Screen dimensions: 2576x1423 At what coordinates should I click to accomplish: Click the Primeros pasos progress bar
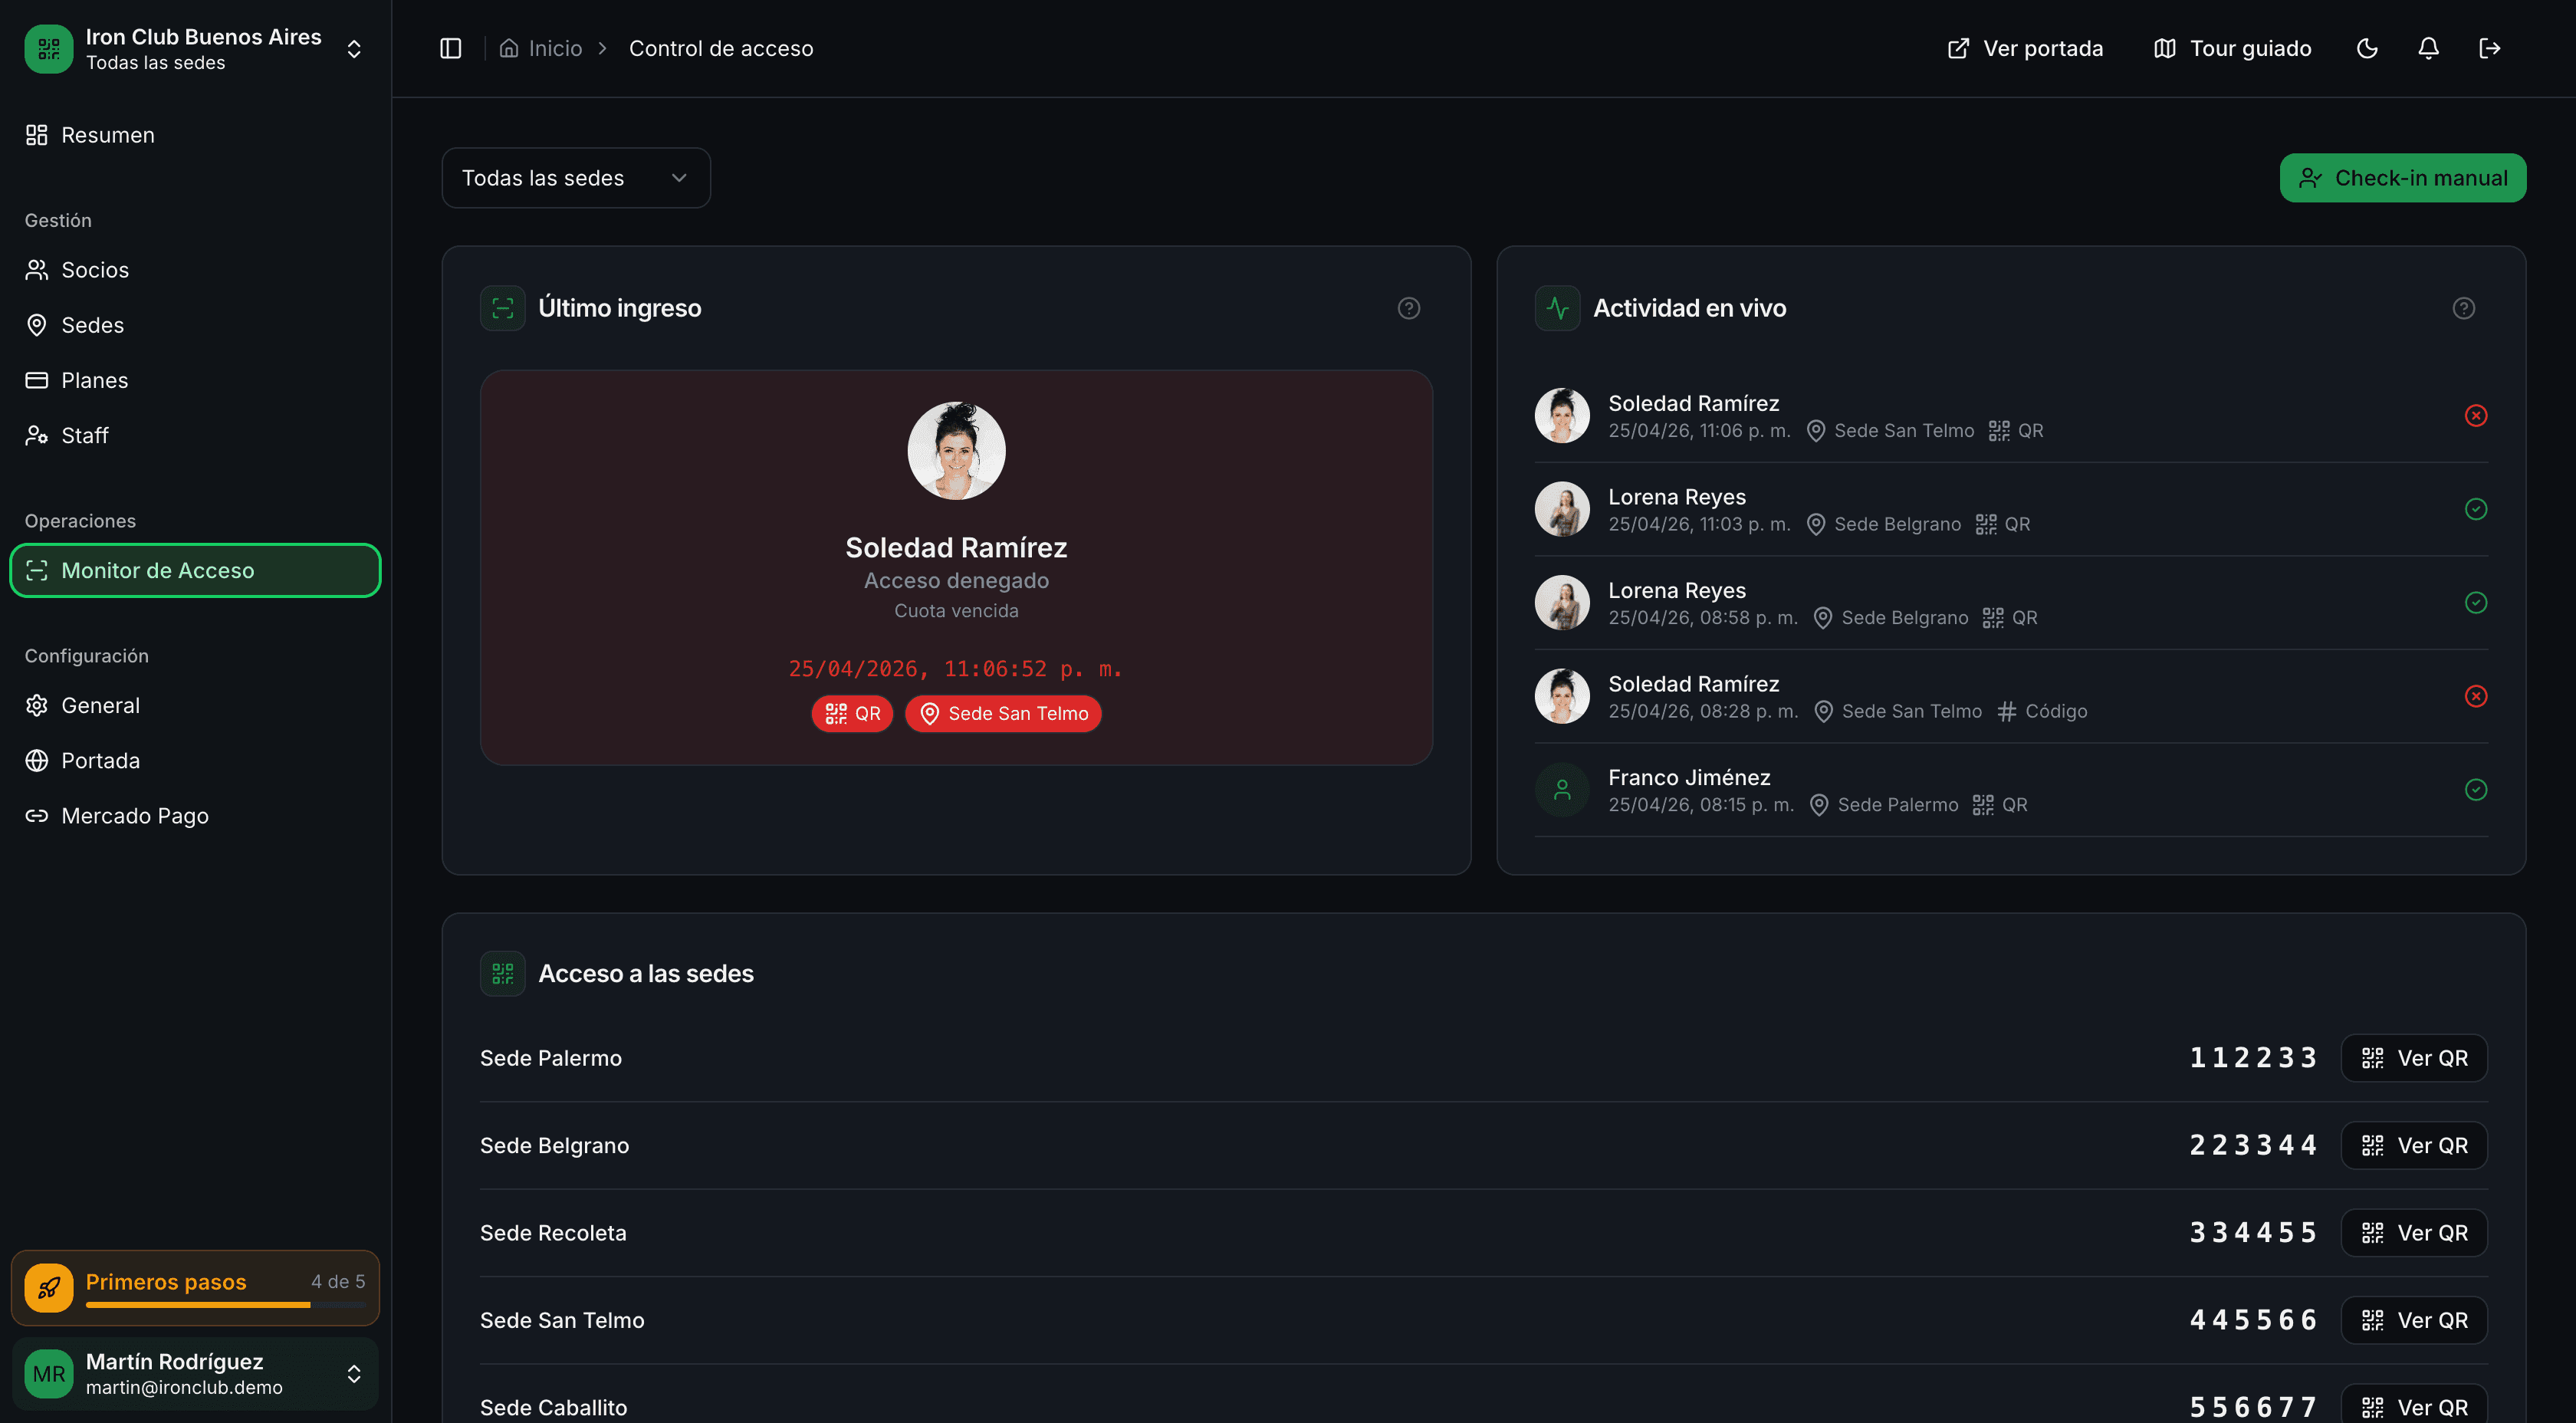[x=225, y=1304]
